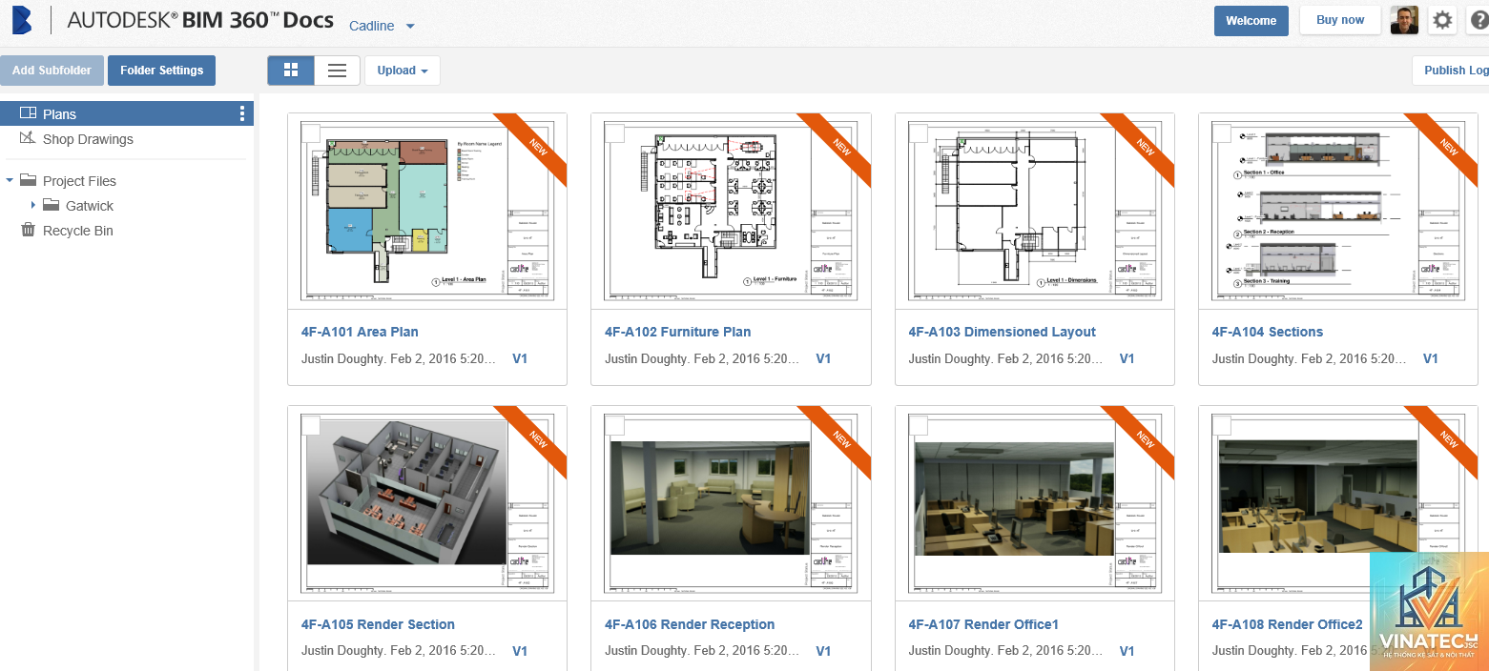Open the Cadline project dropdown
Image resolution: width=1489 pixels, height=671 pixels.
382,26
